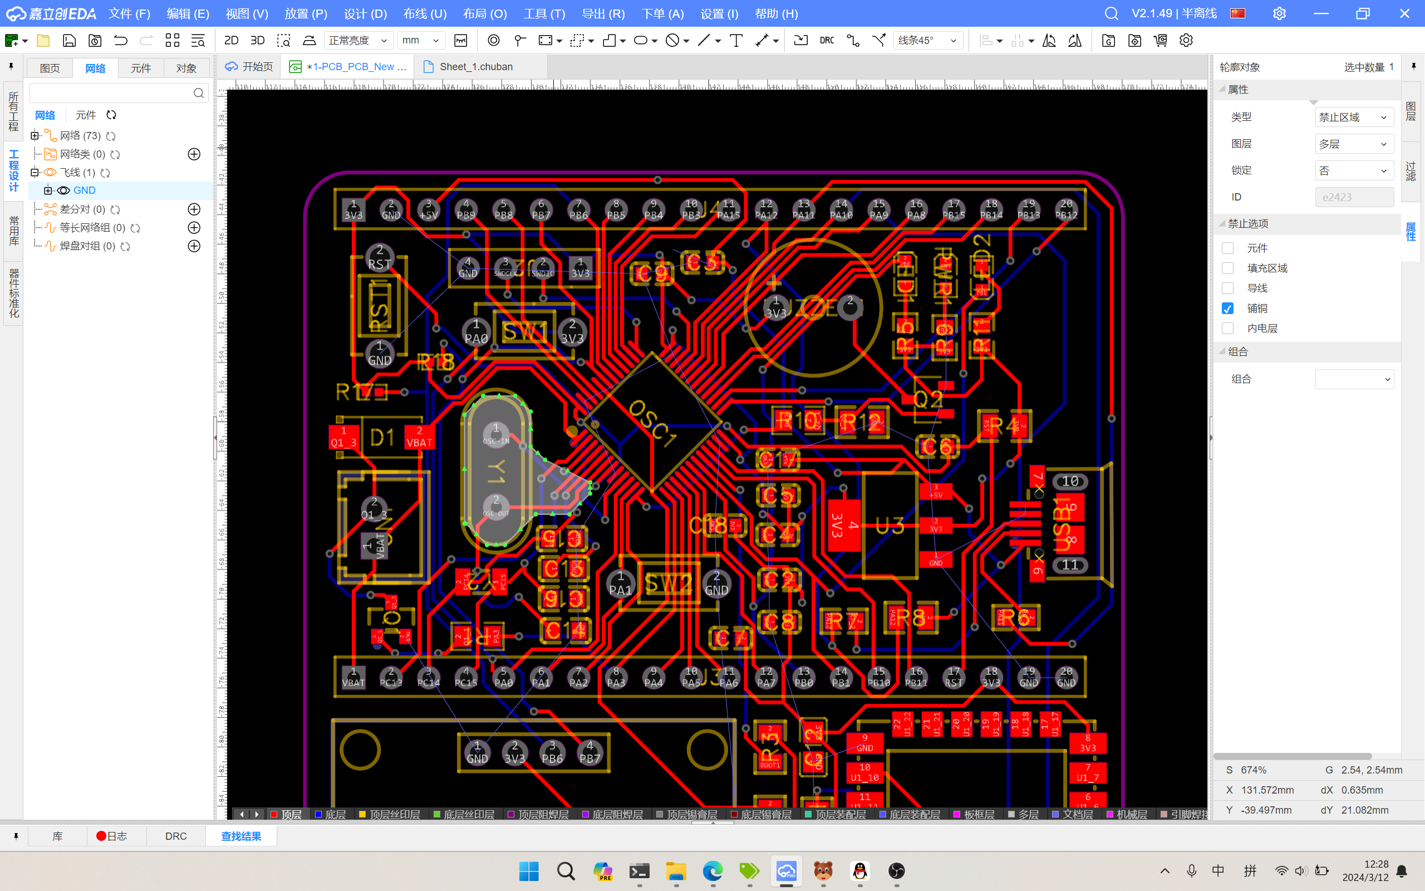Viewport: 1425px width, 891px height.
Task: Open the folder icon in toolbar
Action: click(43, 40)
